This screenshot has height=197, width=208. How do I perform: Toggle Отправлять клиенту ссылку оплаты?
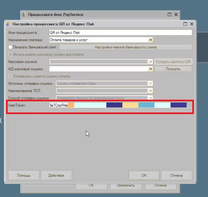(x=10, y=76)
